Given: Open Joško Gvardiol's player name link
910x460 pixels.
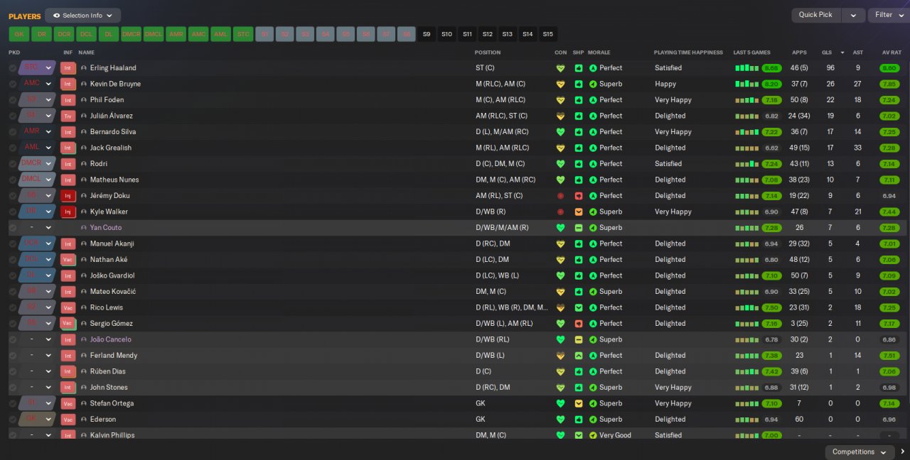Looking at the screenshot, I should [112, 275].
